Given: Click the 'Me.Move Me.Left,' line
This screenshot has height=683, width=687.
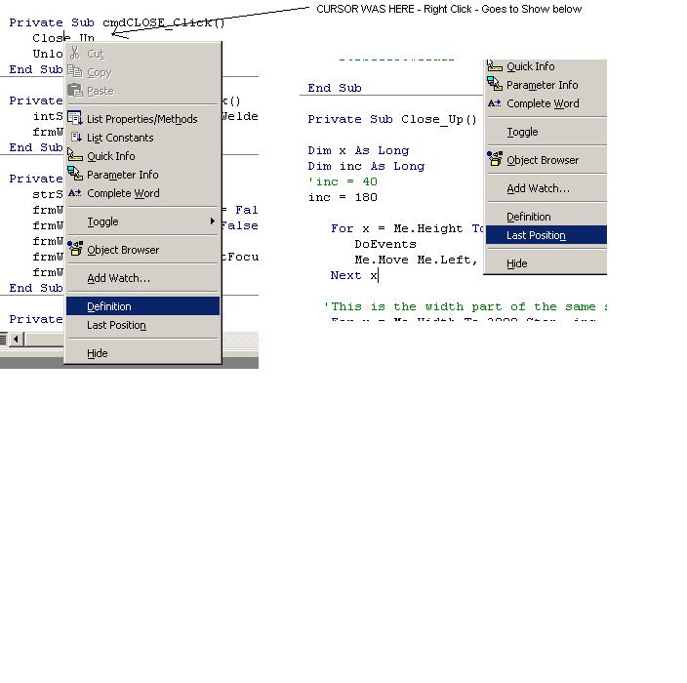Looking at the screenshot, I should (416, 260).
